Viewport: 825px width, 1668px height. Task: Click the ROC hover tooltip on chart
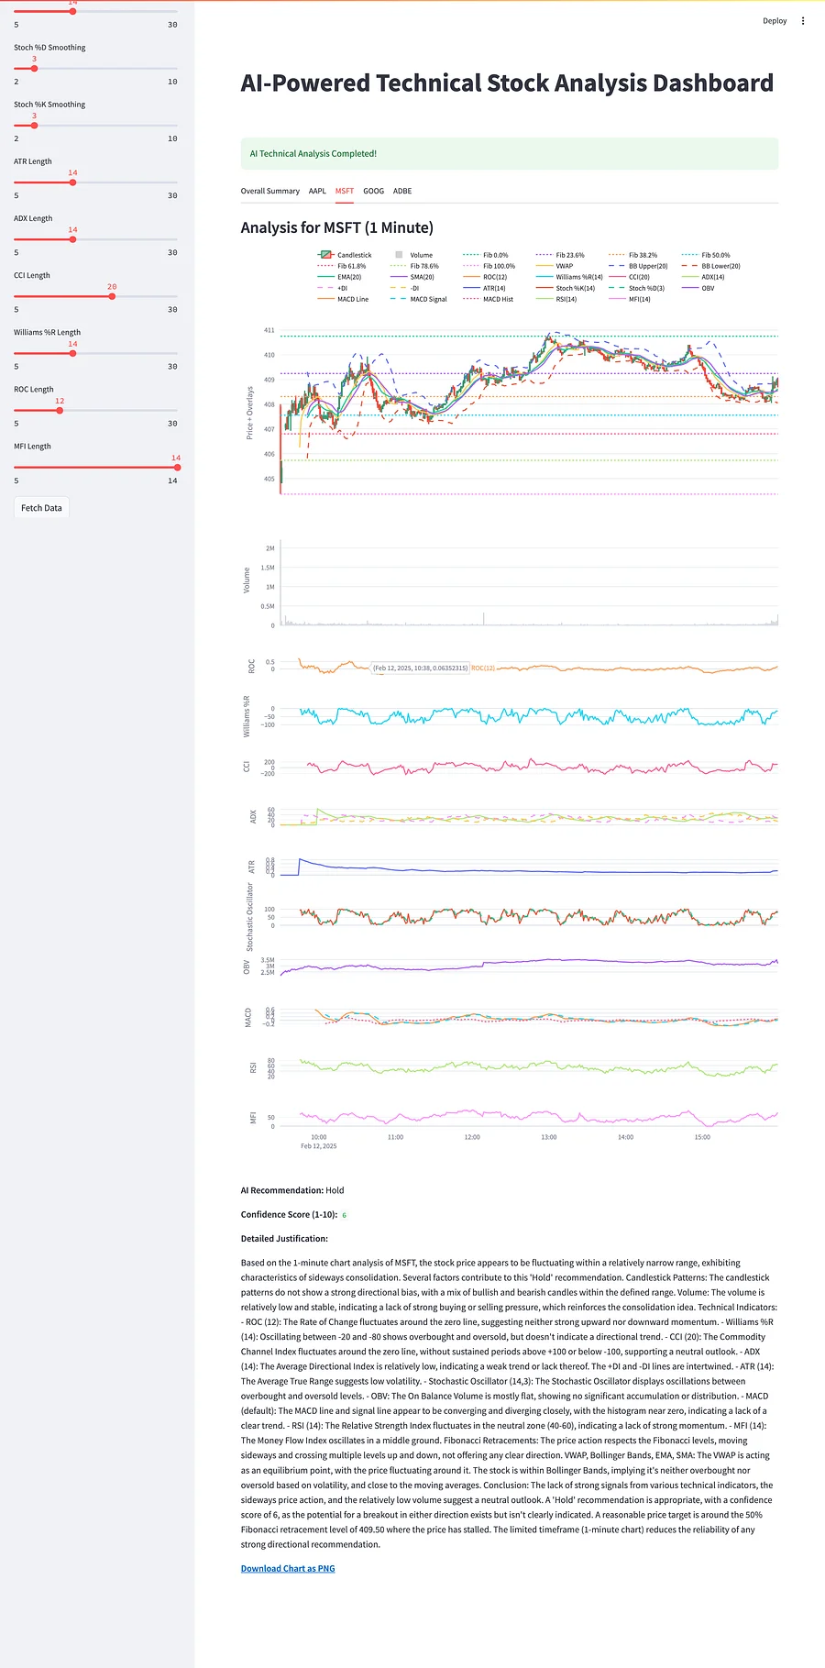pos(421,668)
